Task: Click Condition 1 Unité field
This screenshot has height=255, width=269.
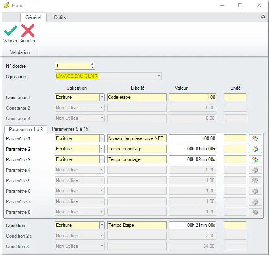Action: [235, 225]
